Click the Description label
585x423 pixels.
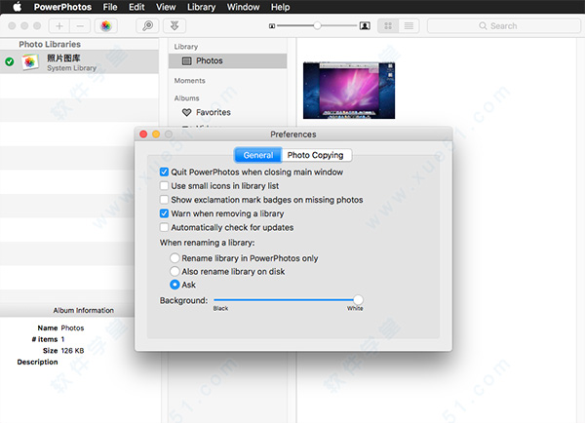(37, 362)
